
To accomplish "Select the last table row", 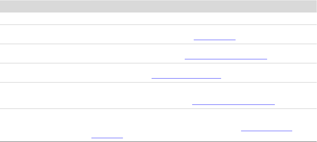I will coord(158,125).
